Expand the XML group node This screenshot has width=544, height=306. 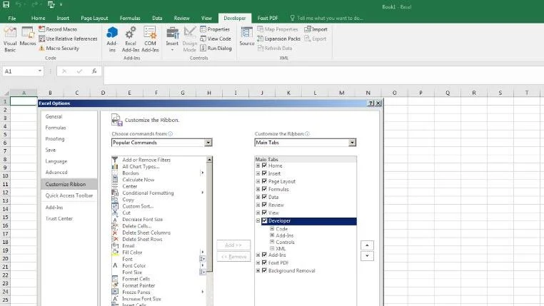pyautogui.click(x=272, y=248)
